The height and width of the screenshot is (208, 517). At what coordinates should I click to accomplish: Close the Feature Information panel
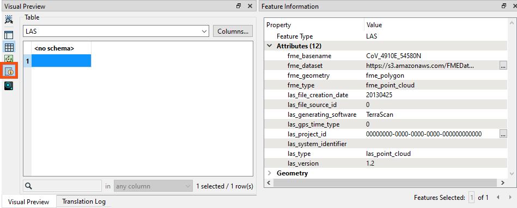point(514,6)
